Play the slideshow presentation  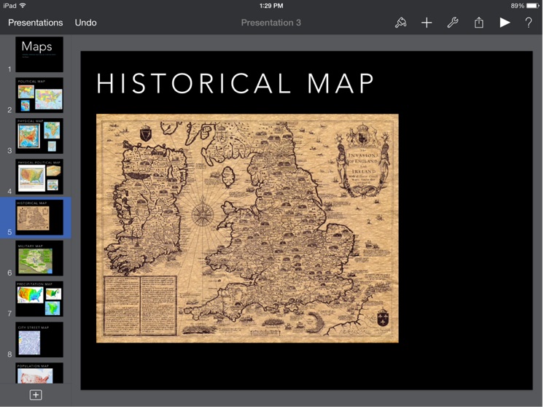505,23
